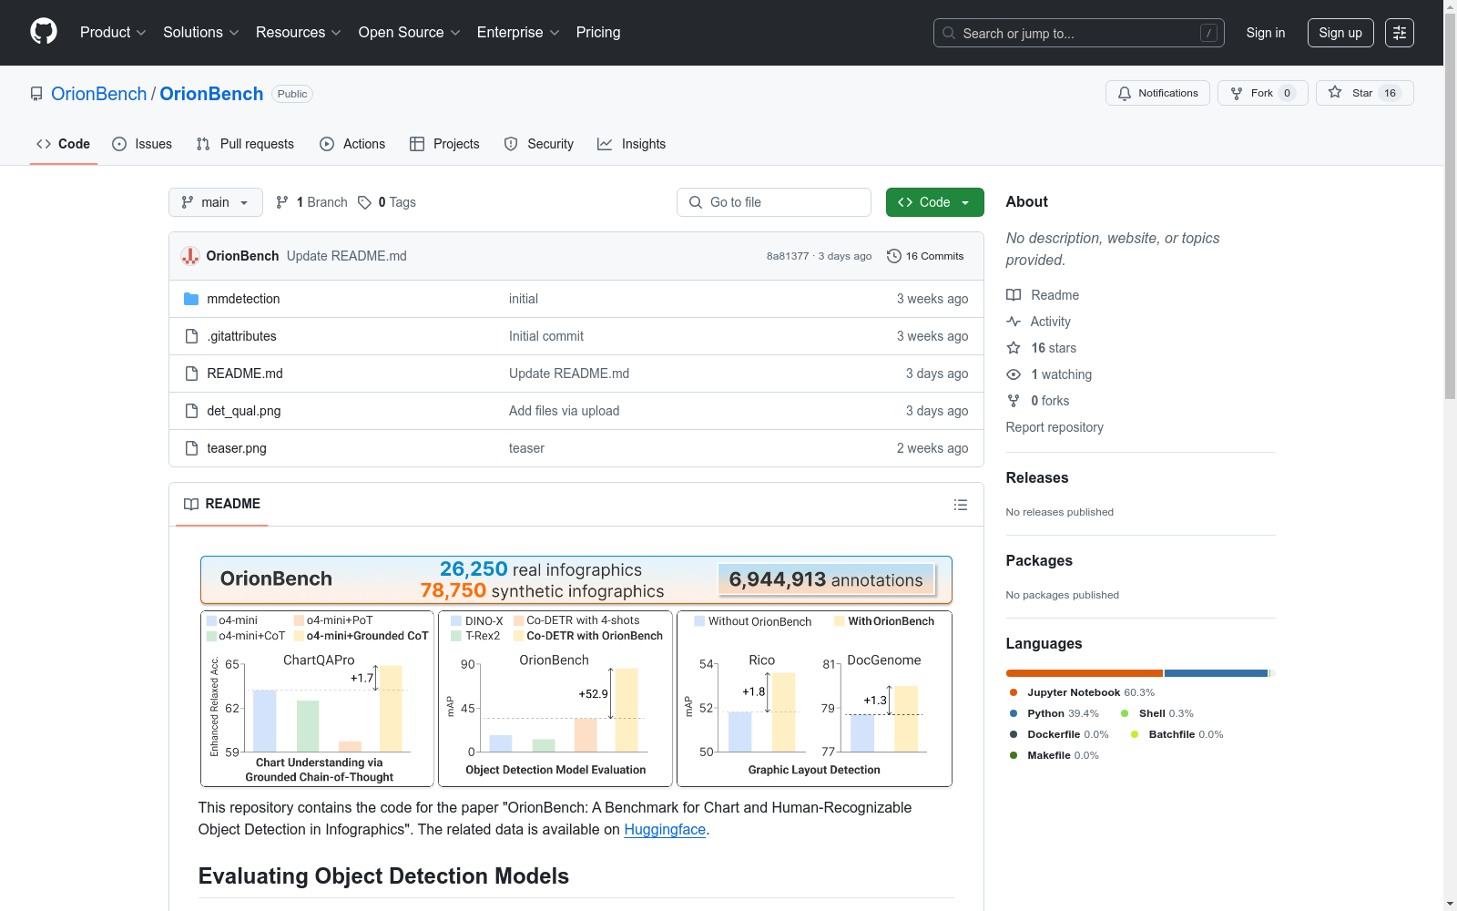Click the branch icon beside 1 Branch
The height and width of the screenshot is (911, 1457).
(x=282, y=202)
